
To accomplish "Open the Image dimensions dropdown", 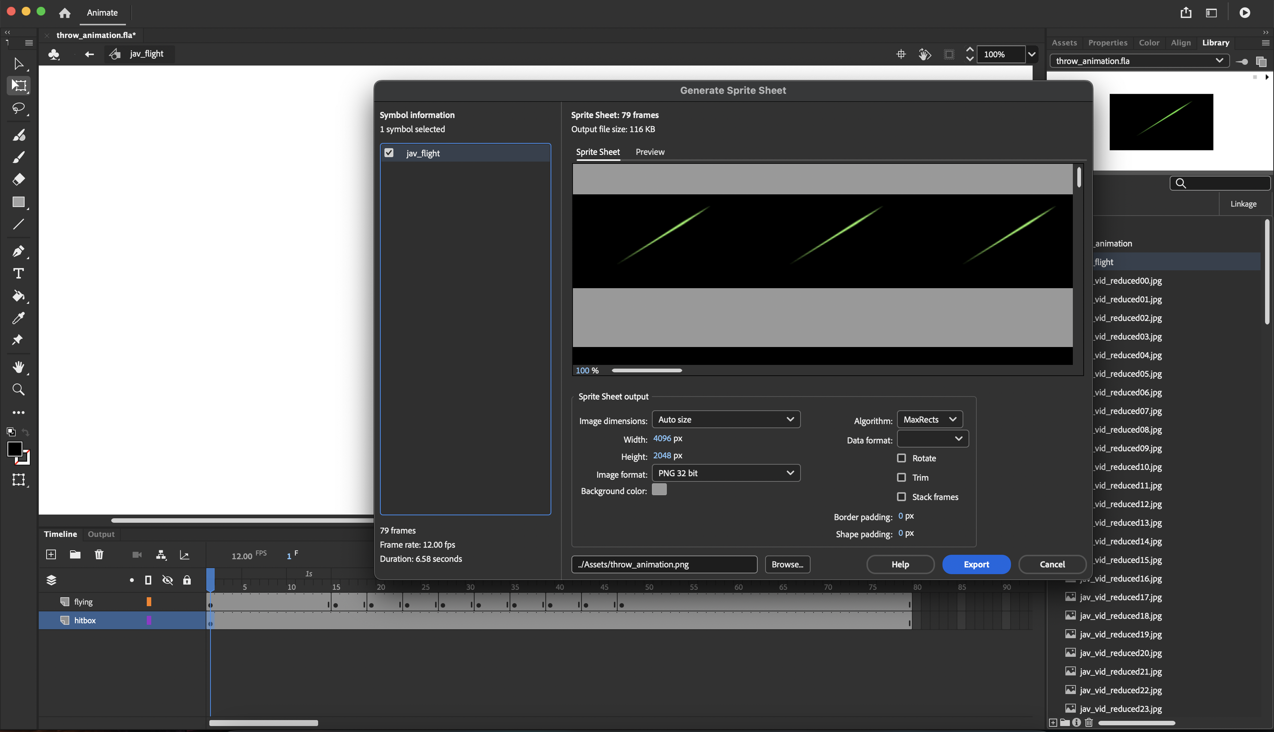I will pyautogui.click(x=726, y=419).
